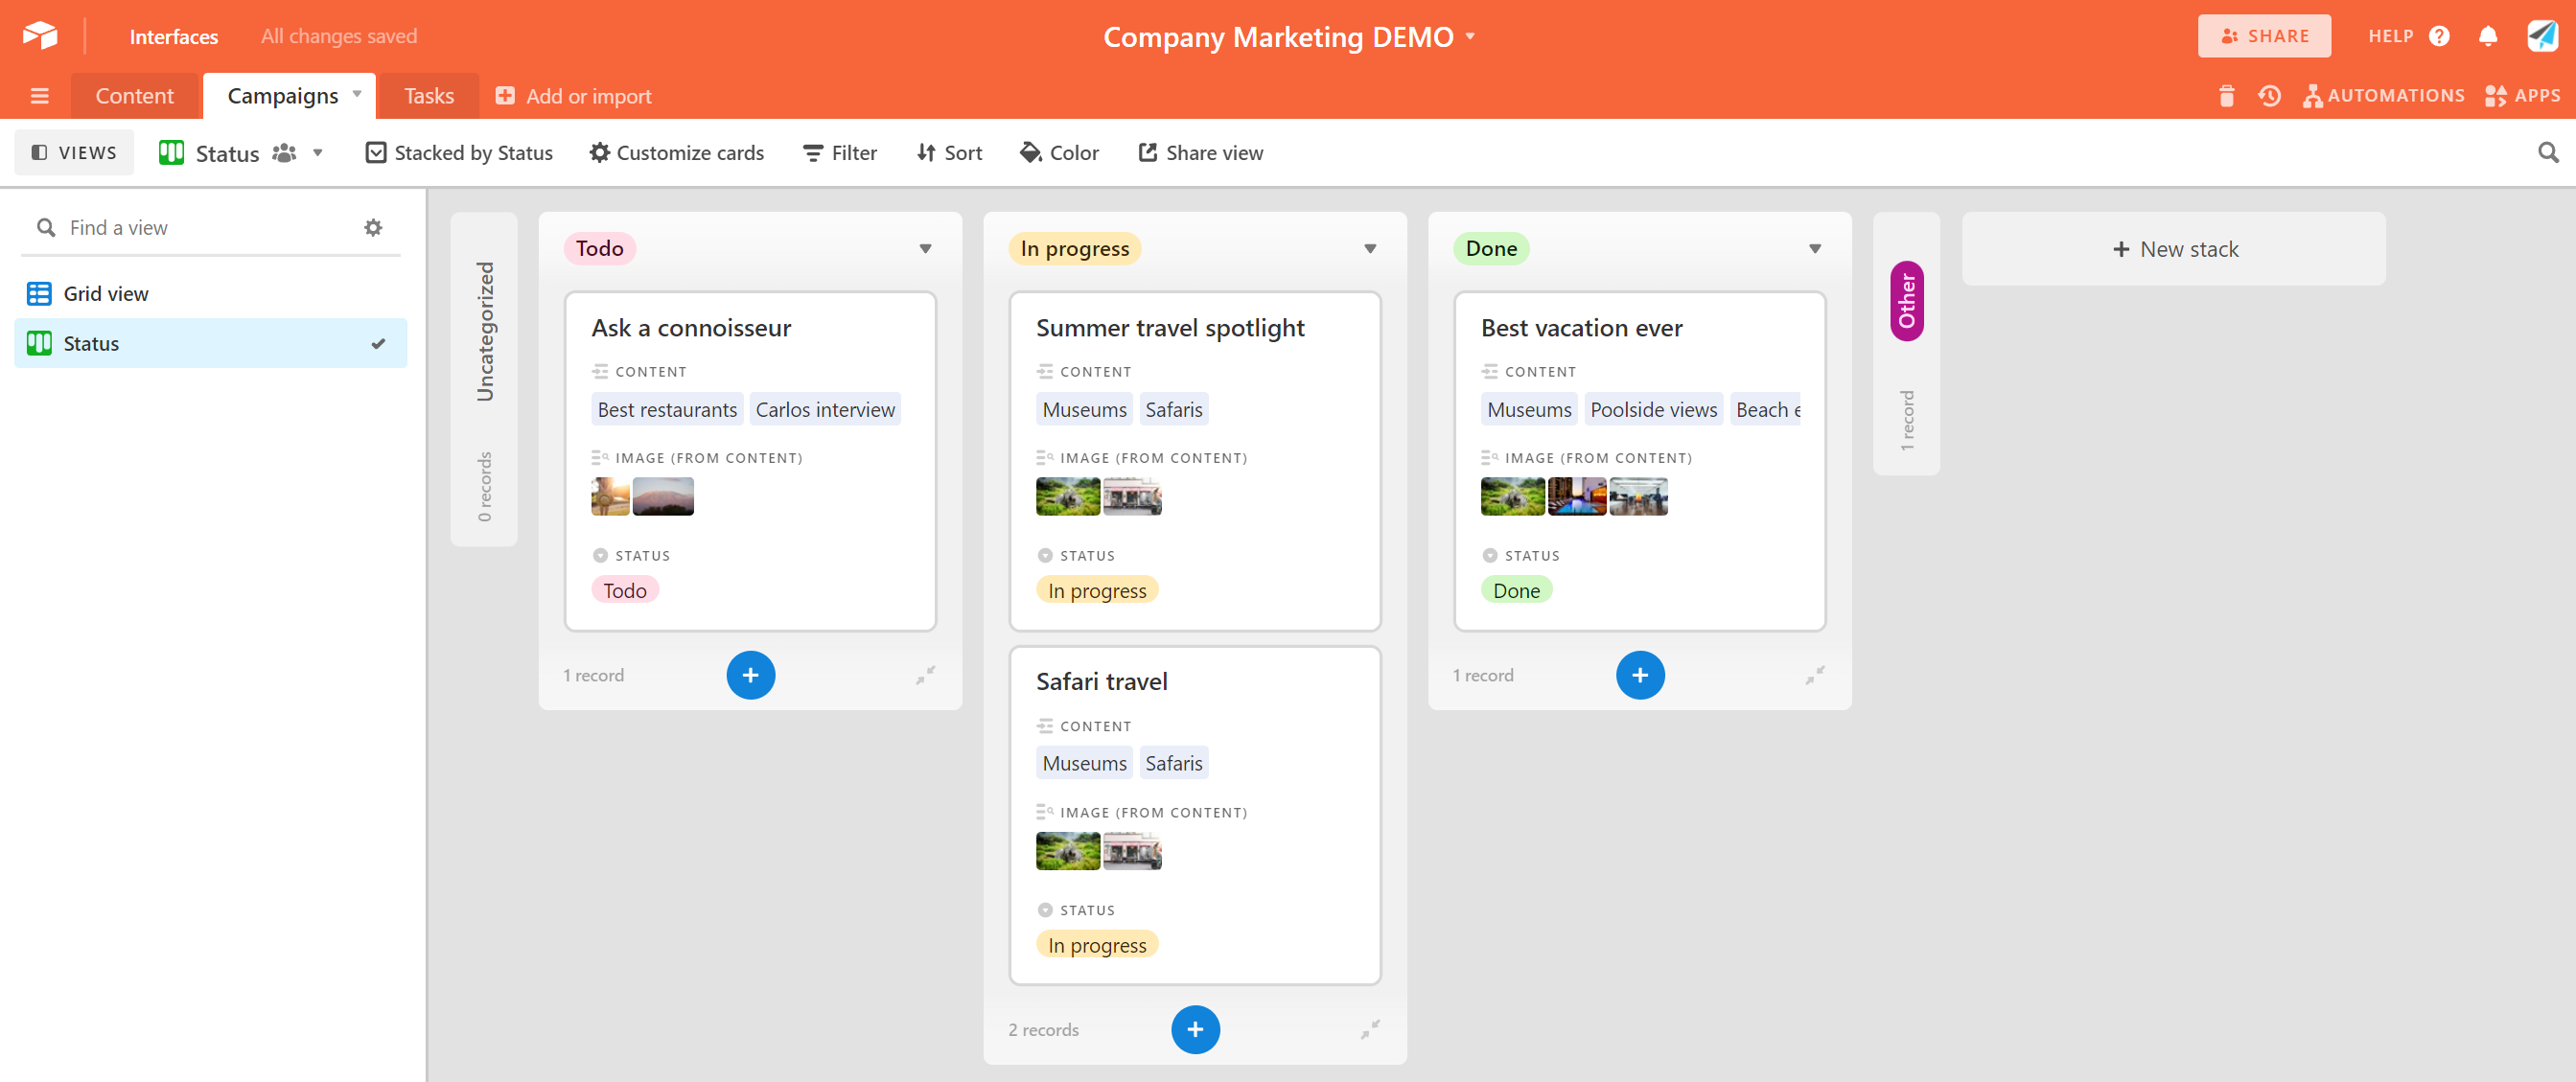2576x1082 pixels.
Task: Select the Content menu tab
Action: click(135, 95)
